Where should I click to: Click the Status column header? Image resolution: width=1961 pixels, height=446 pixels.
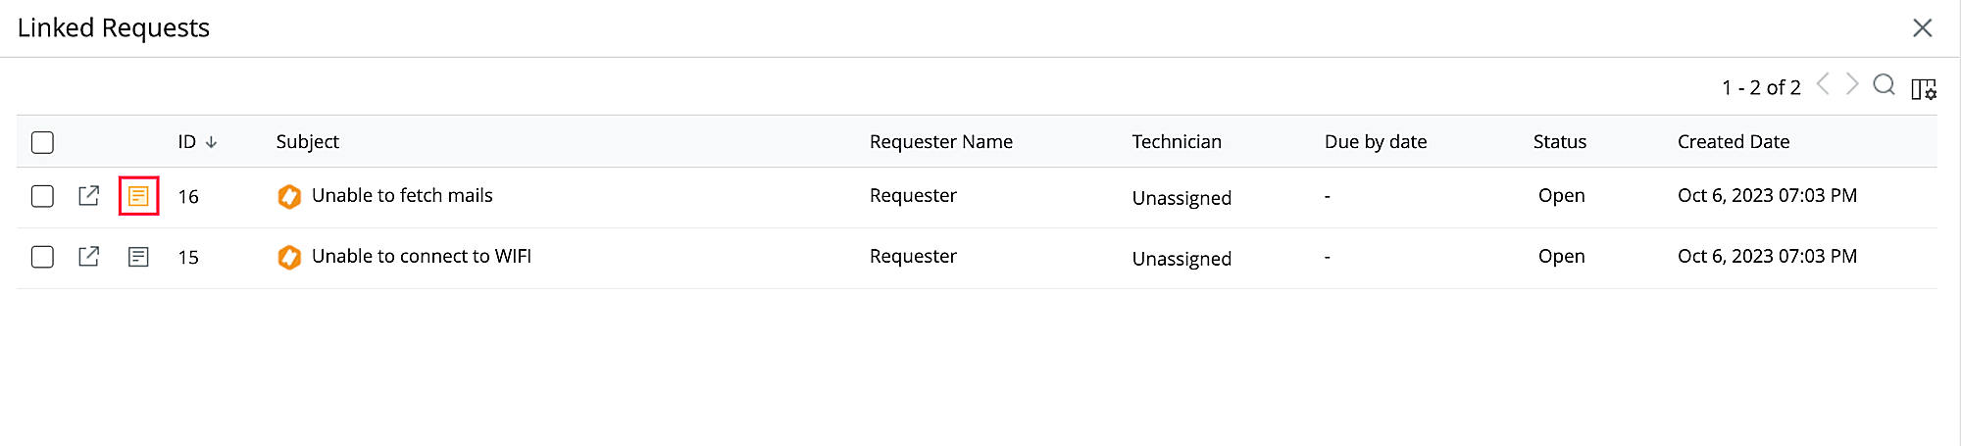[x=1559, y=141]
